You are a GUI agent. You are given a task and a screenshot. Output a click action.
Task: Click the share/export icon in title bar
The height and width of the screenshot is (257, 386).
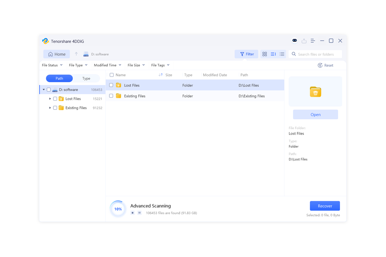click(304, 40)
